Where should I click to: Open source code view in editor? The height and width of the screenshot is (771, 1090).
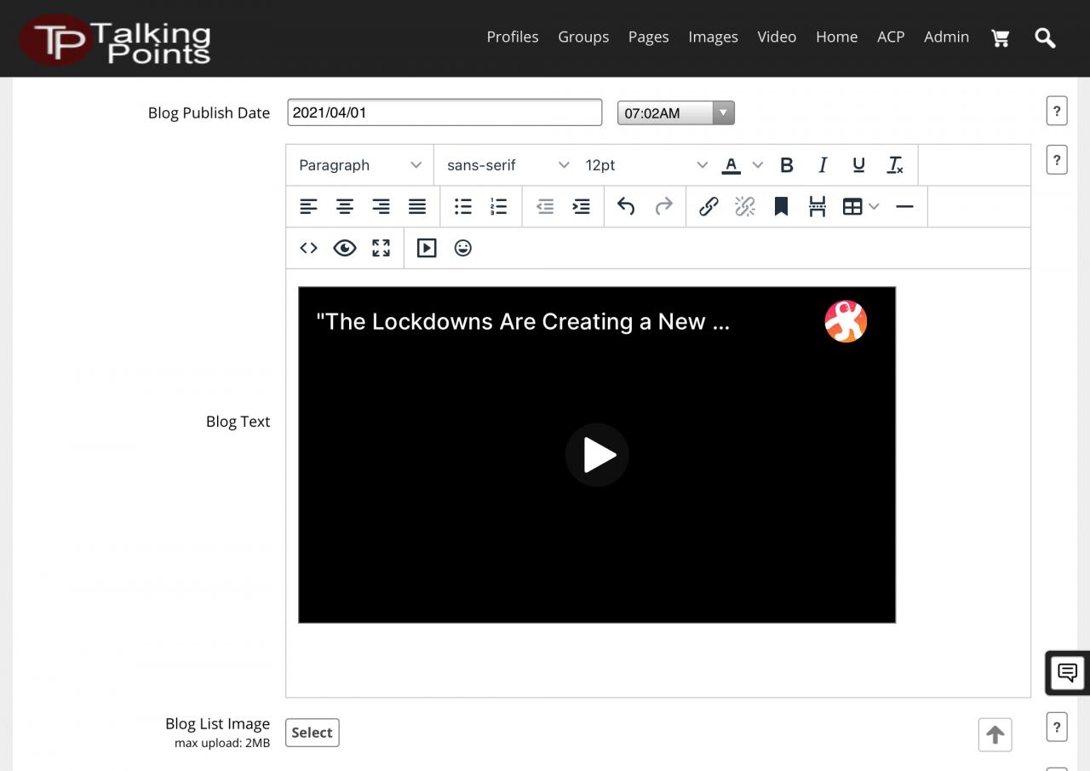[x=308, y=248]
